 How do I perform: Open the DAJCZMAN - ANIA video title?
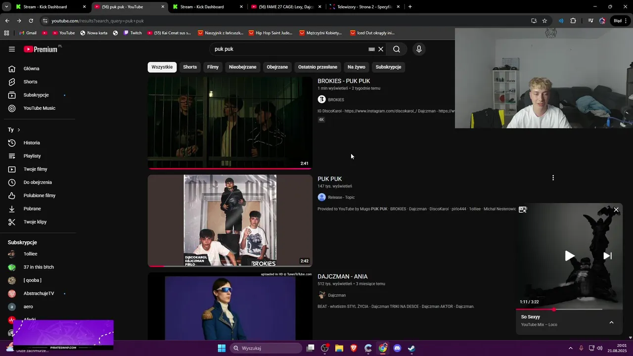coord(342,277)
